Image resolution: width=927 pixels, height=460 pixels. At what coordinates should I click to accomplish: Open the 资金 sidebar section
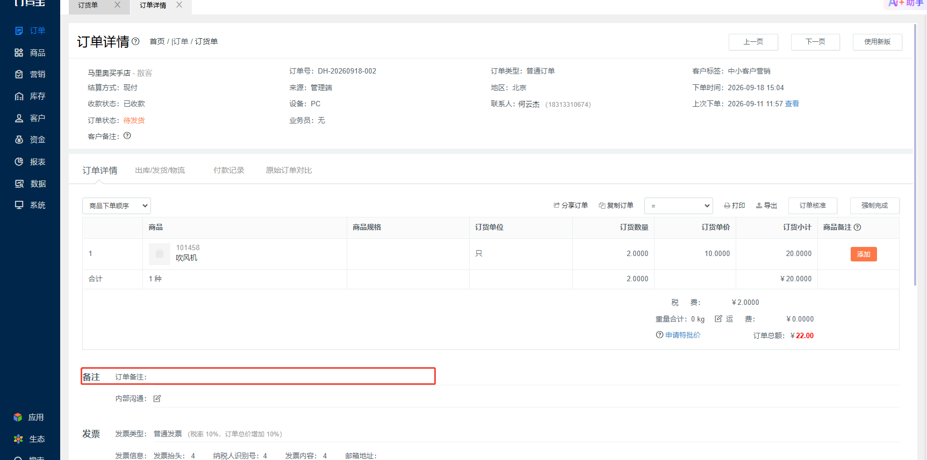(30, 140)
